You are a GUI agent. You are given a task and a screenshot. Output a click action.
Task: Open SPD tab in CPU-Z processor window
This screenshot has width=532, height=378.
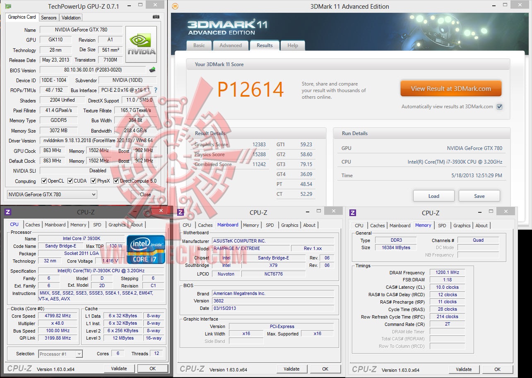coord(97,225)
